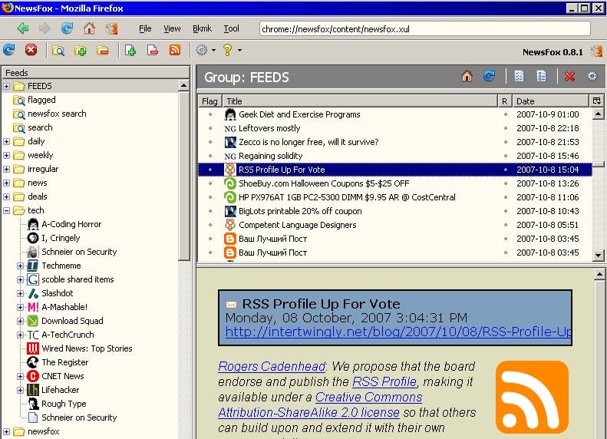The width and height of the screenshot is (607, 439).
Task: Select the Wired News: Top Stories feed
Action: coord(80,348)
